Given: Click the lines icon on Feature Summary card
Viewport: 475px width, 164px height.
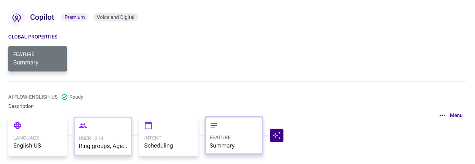Looking at the screenshot, I should (x=214, y=125).
